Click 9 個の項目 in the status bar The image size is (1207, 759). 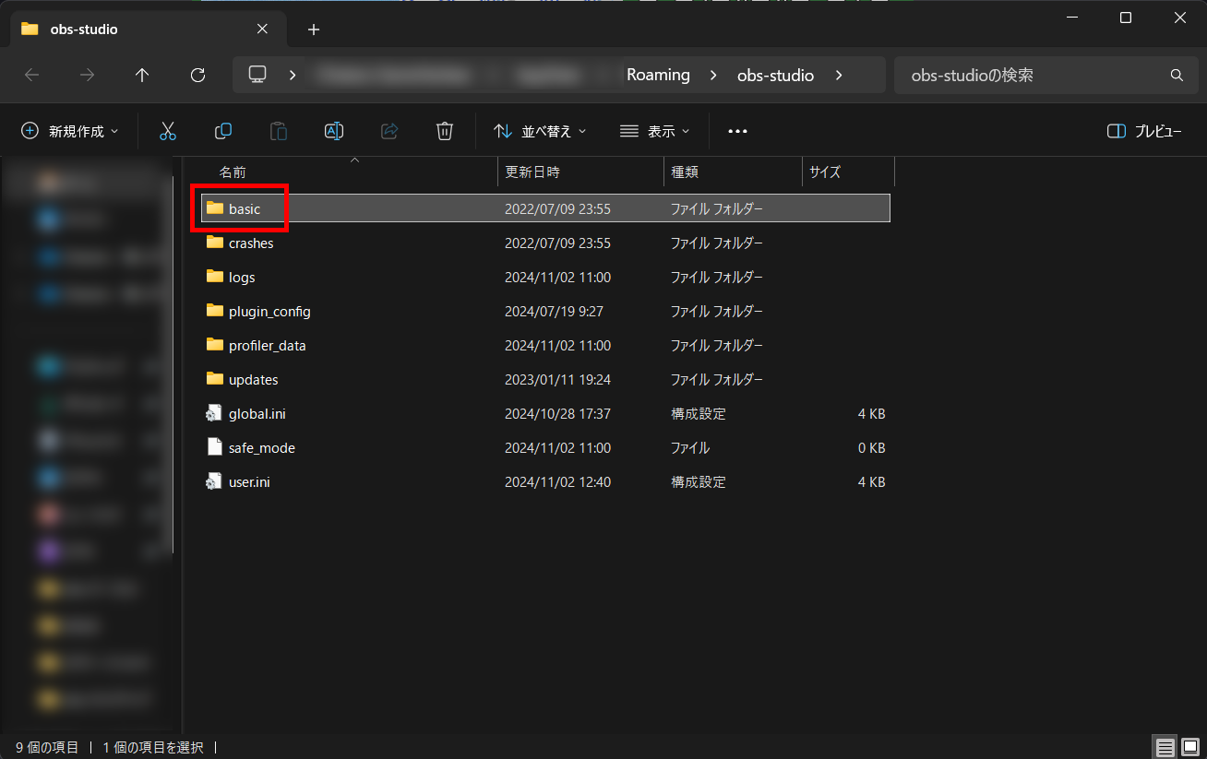pyautogui.click(x=47, y=747)
